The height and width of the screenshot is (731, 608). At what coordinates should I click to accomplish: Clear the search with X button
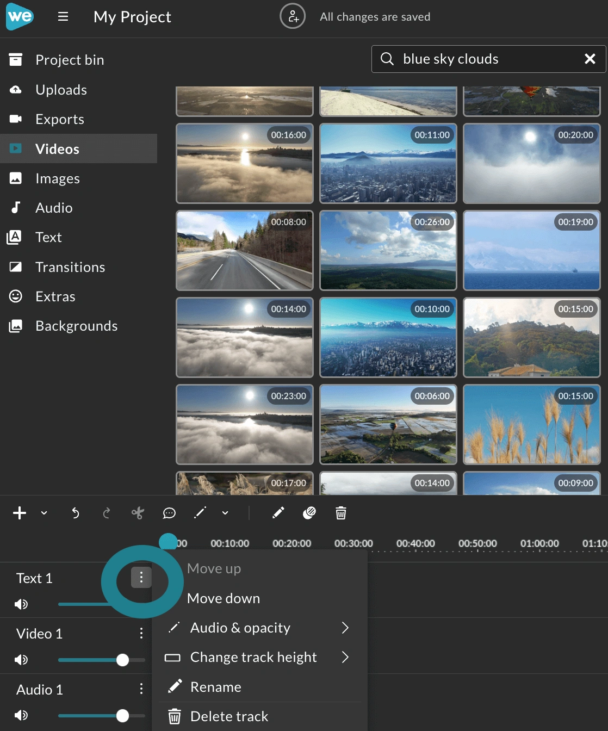(590, 59)
